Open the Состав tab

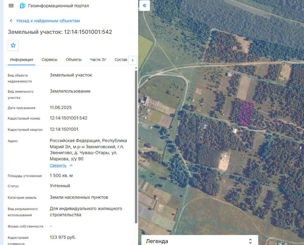(x=121, y=60)
